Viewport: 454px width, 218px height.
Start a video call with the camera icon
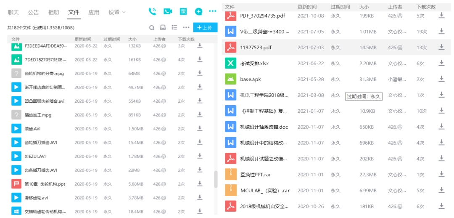(x=168, y=12)
